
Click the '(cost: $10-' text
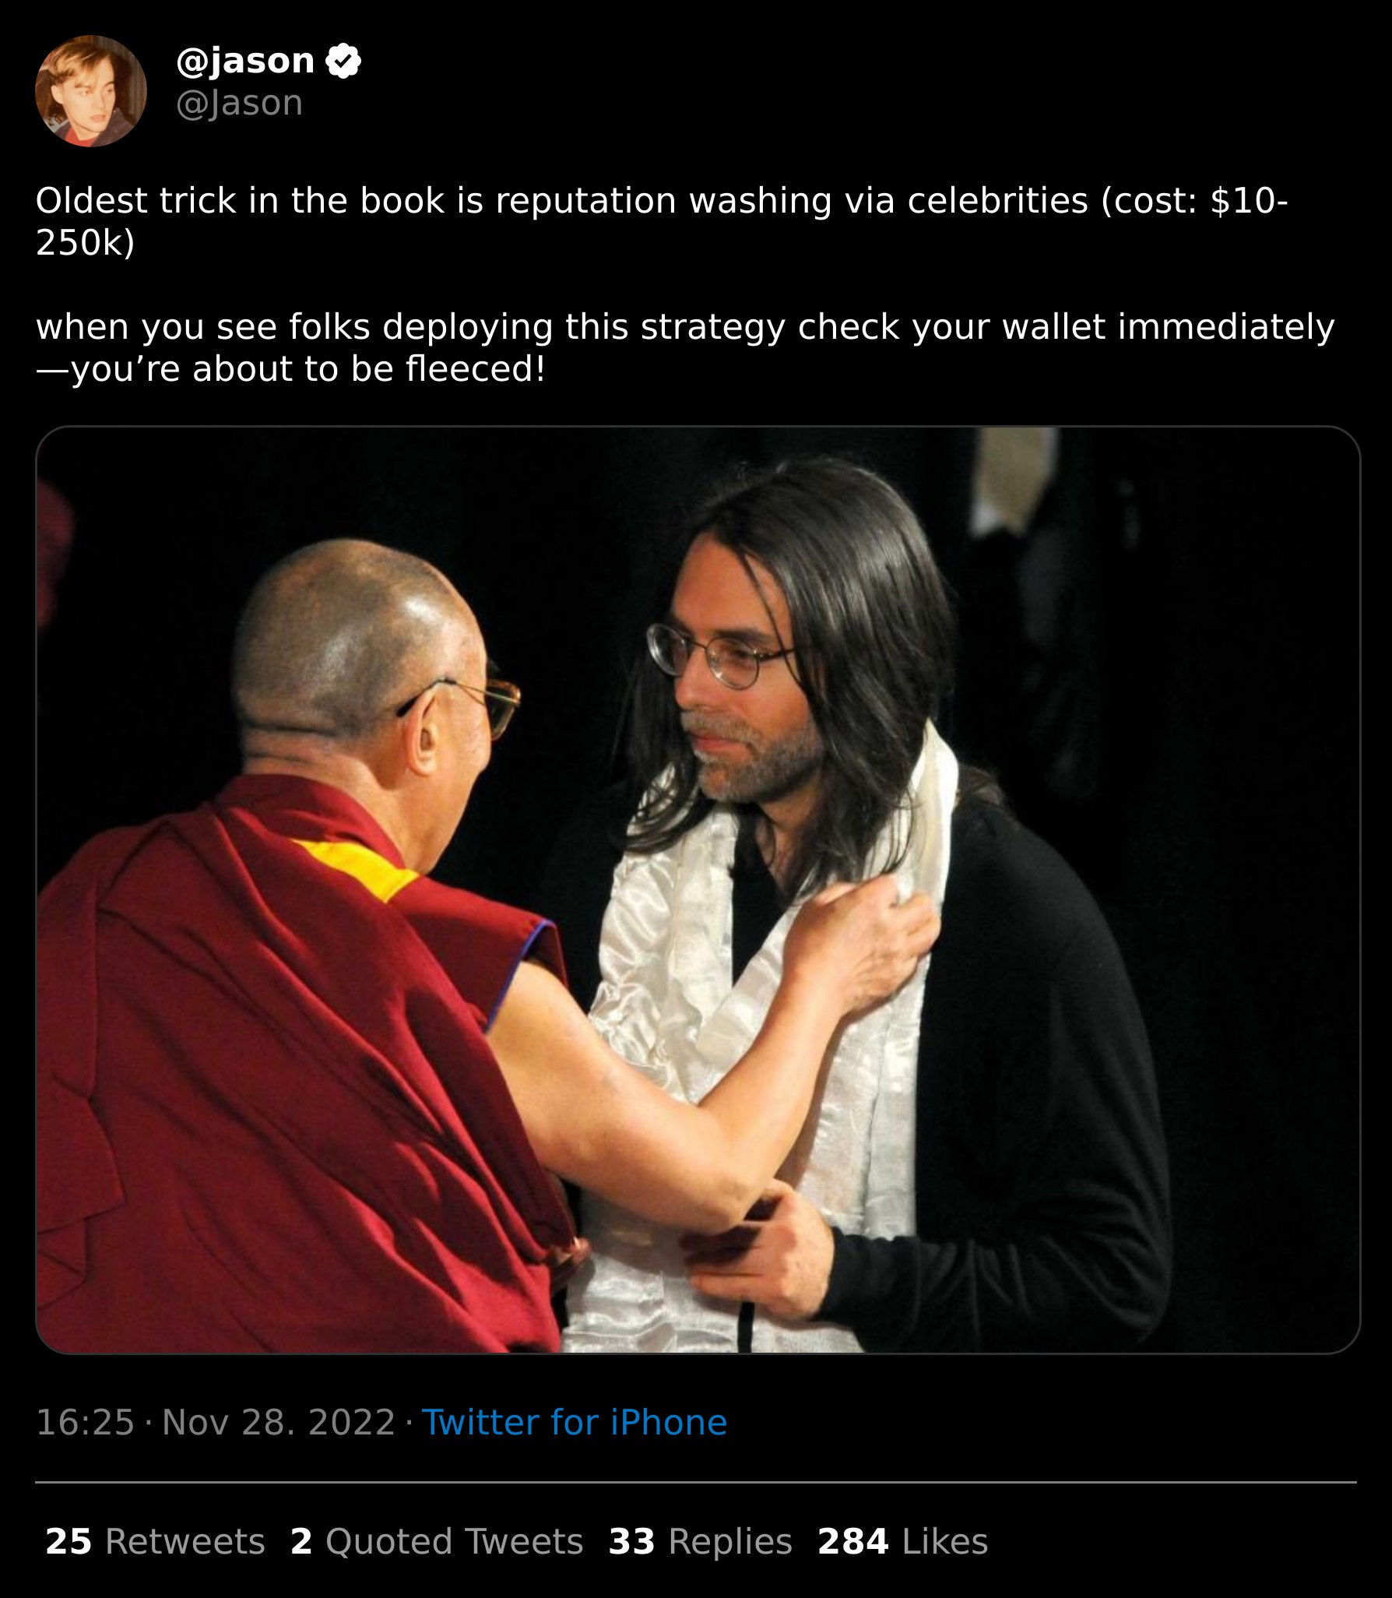[1194, 201]
